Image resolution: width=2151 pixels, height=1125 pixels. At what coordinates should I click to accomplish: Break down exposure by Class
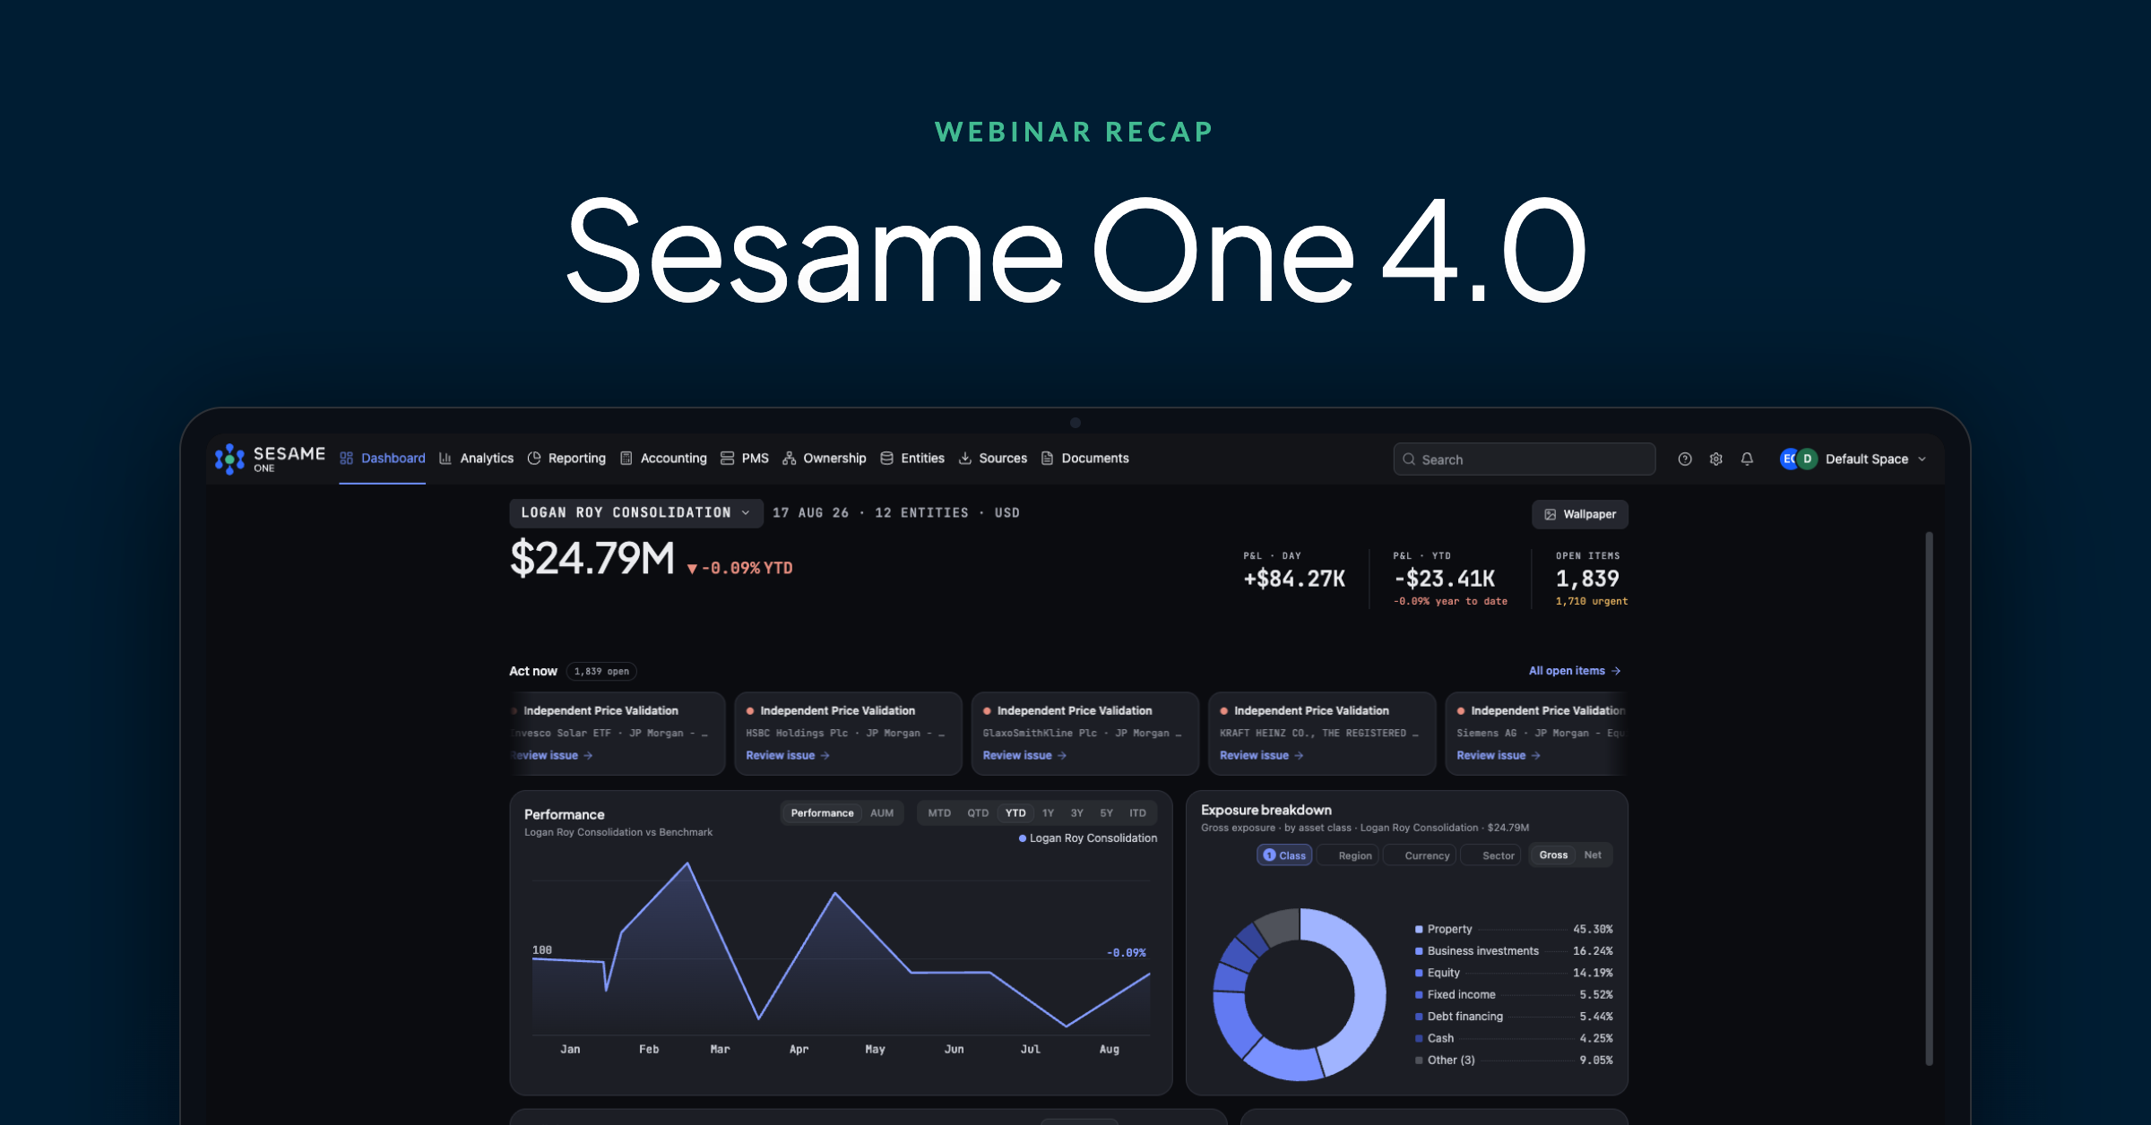[x=1284, y=855]
